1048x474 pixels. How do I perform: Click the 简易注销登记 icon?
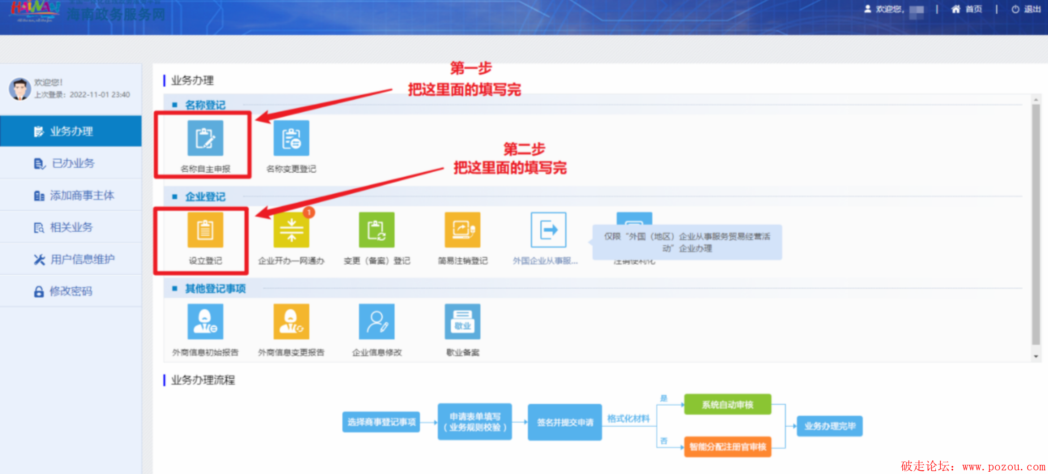coord(462,230)
